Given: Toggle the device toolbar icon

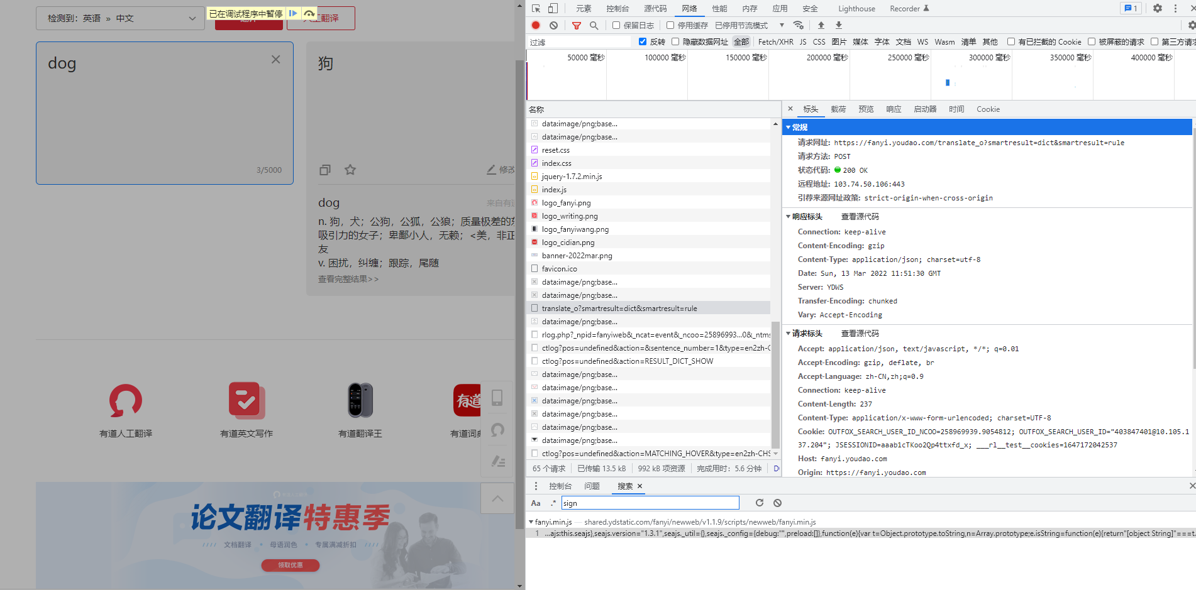Looking at the screenshot, I should (553, 8).
